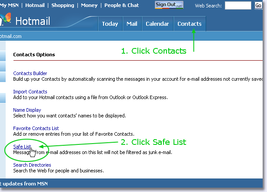Focus the Web Search input field
The height and width of the screenshot is (192, 267).
pyautogui.click(x=238, y=6)
